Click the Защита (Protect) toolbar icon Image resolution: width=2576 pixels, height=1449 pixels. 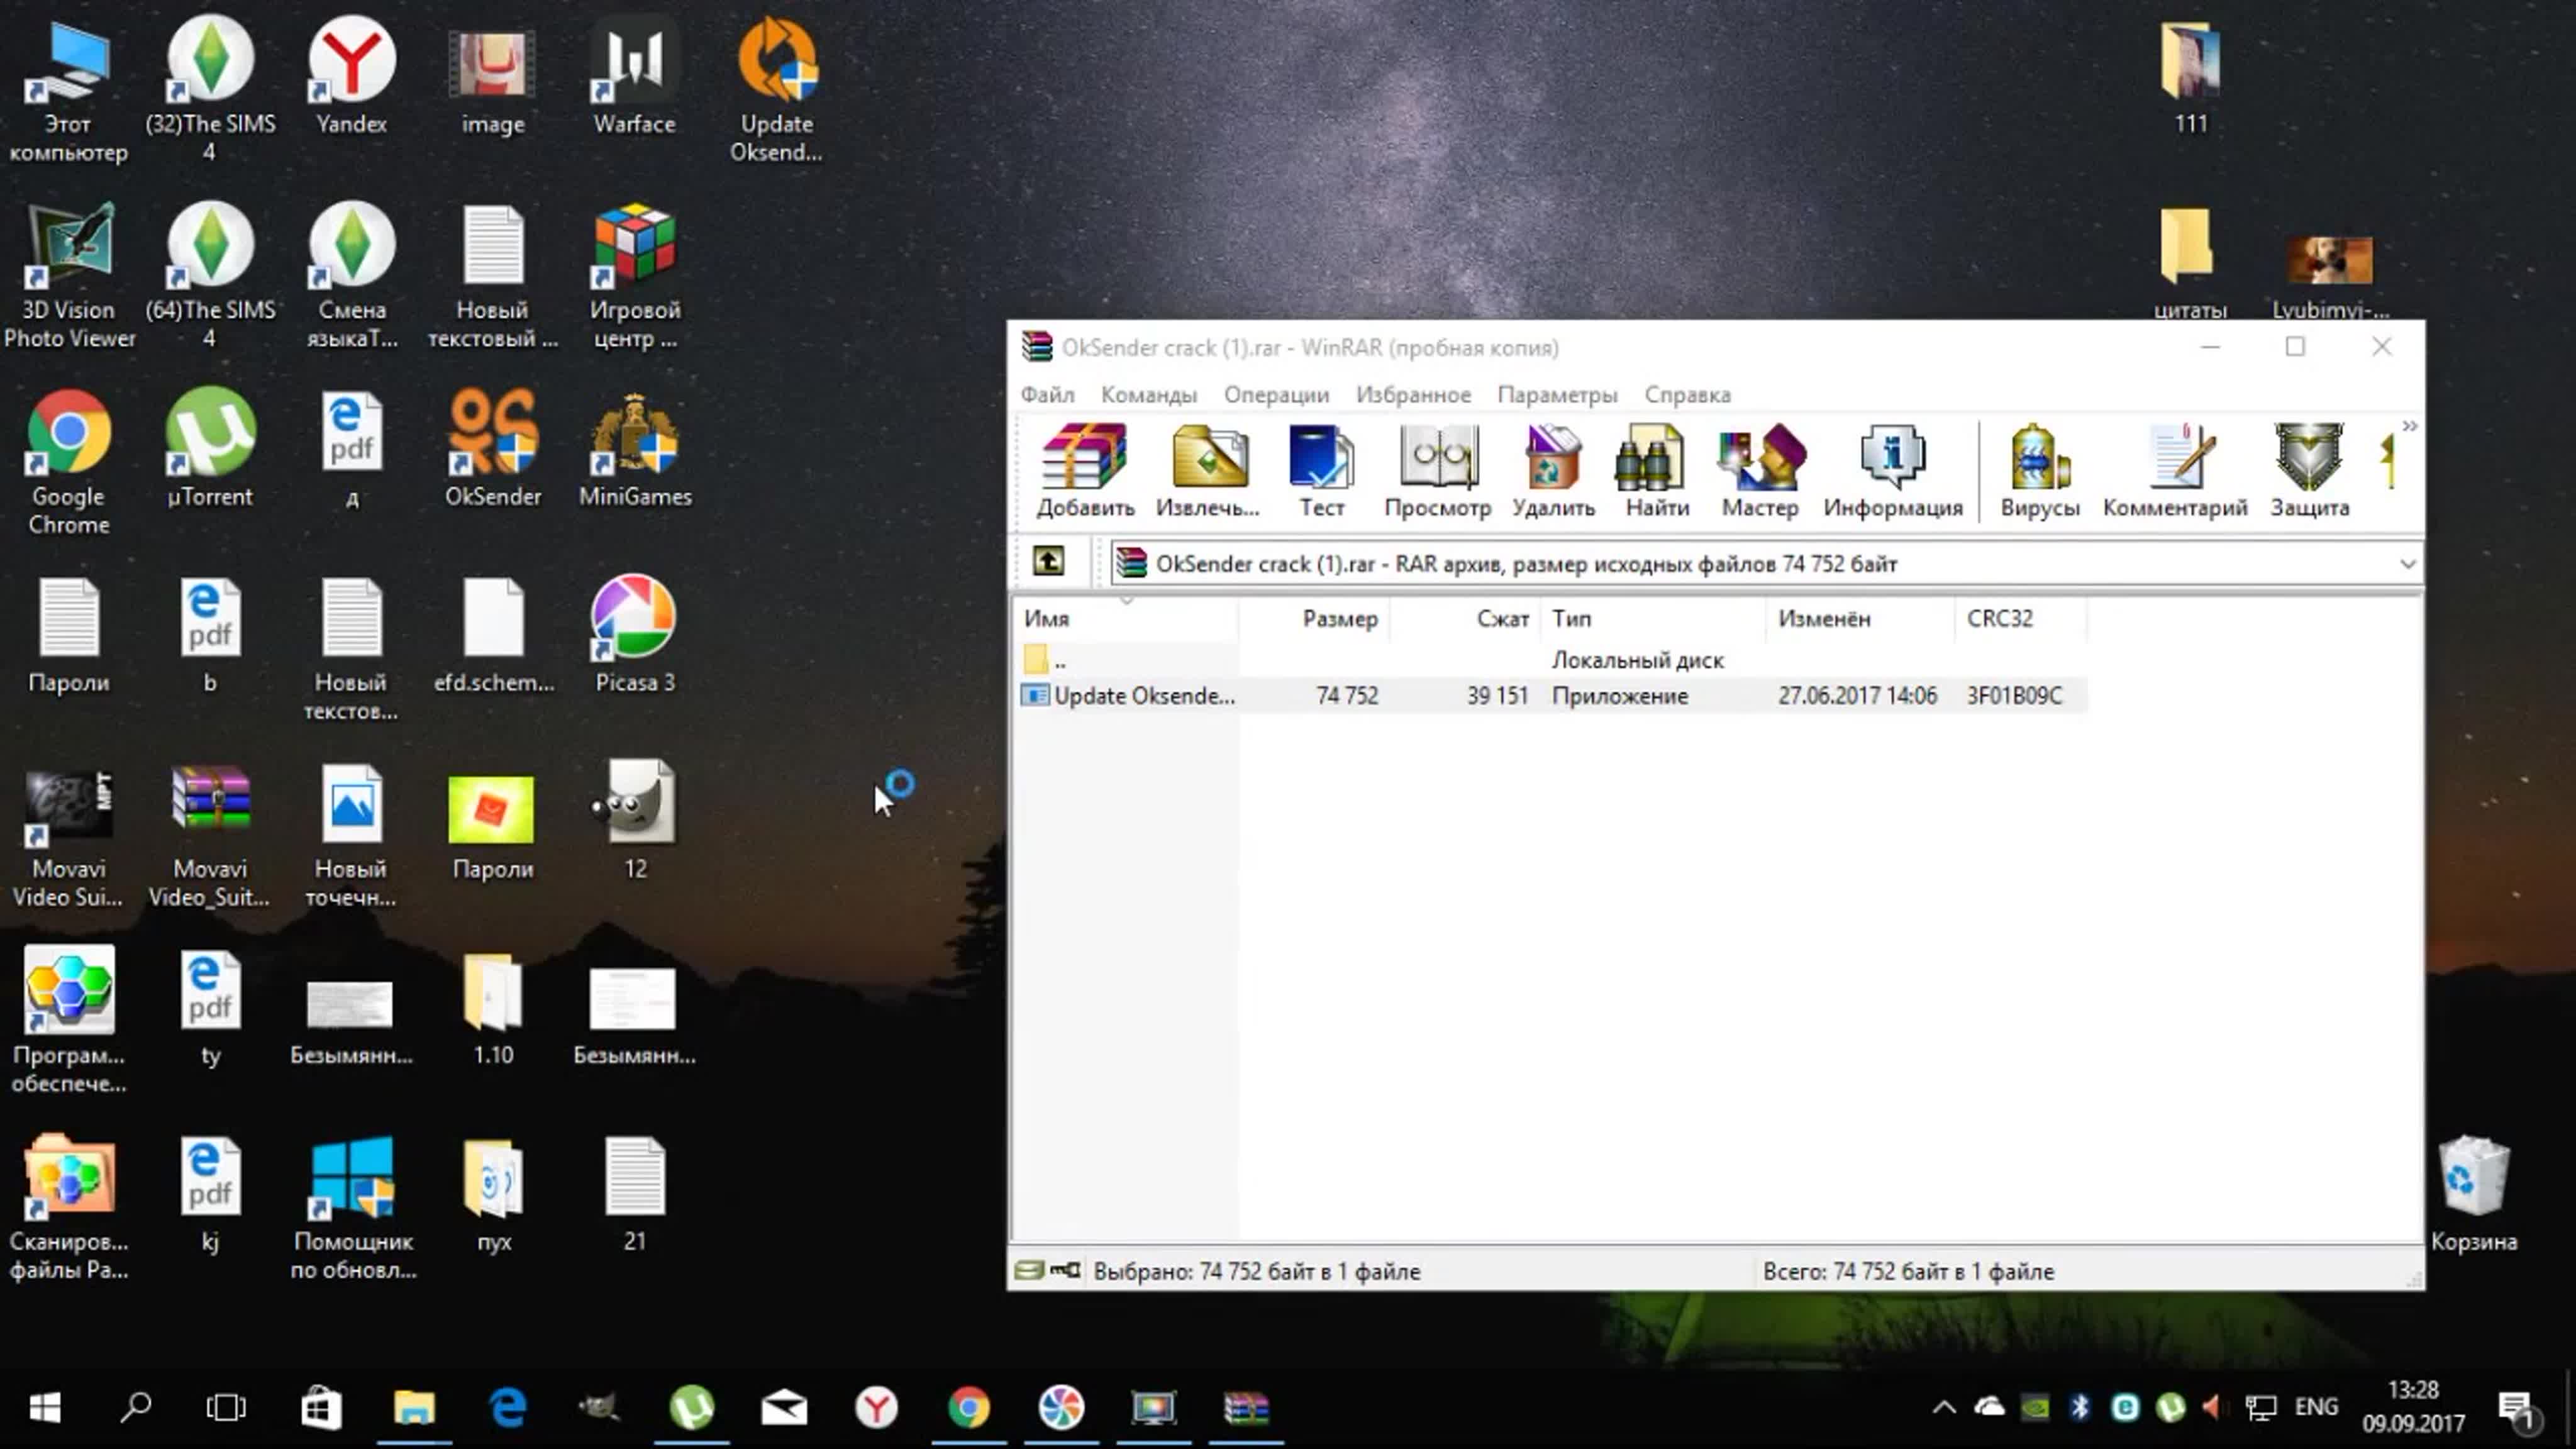pyautogui.click(x=2309, y=470)
